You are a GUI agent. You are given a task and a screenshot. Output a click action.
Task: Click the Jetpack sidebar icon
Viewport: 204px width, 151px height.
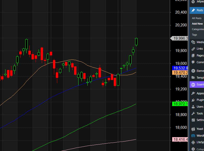(193, 2)
